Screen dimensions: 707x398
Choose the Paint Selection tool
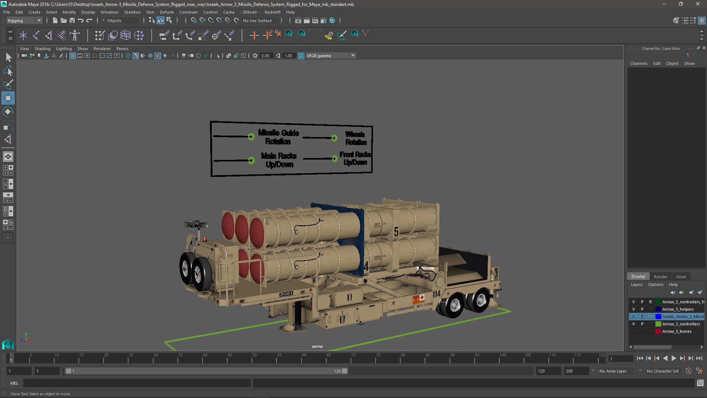[8, 84]
